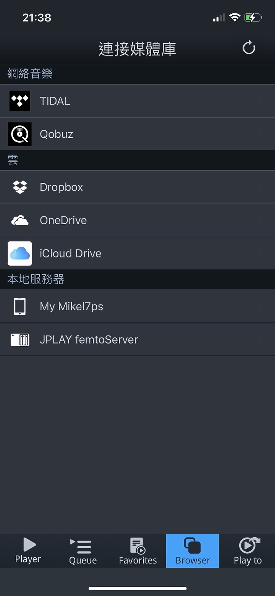
Task: Tap the home indicator bar
Action: pyautogui.click(x=137, y=588)
